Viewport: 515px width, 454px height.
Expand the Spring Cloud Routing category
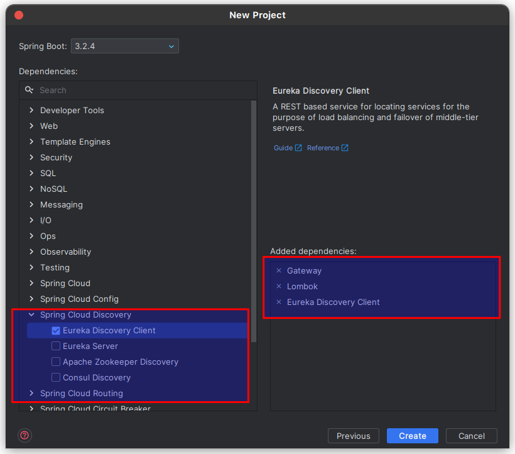tap(31, 393)
